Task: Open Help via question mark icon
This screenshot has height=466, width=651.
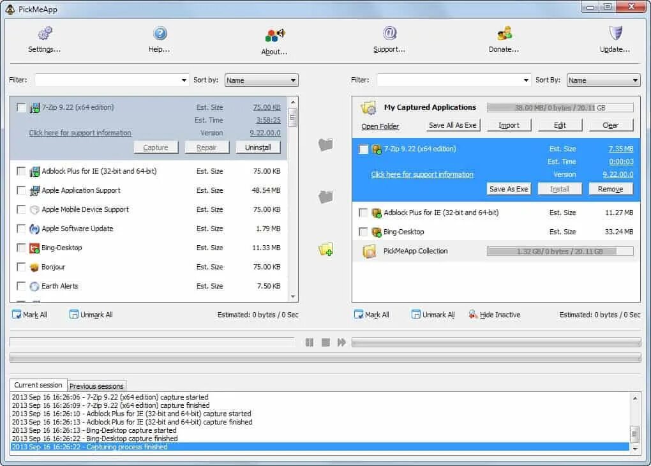Action: (160, 33)
